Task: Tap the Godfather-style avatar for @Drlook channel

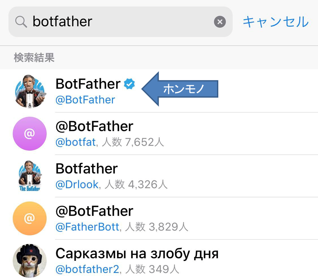Action: tap(29, 176)
